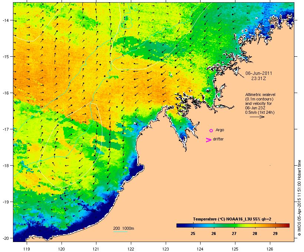304x252 pixels.
Task: Click longitude axis label 124
Action: coord(200,249)
